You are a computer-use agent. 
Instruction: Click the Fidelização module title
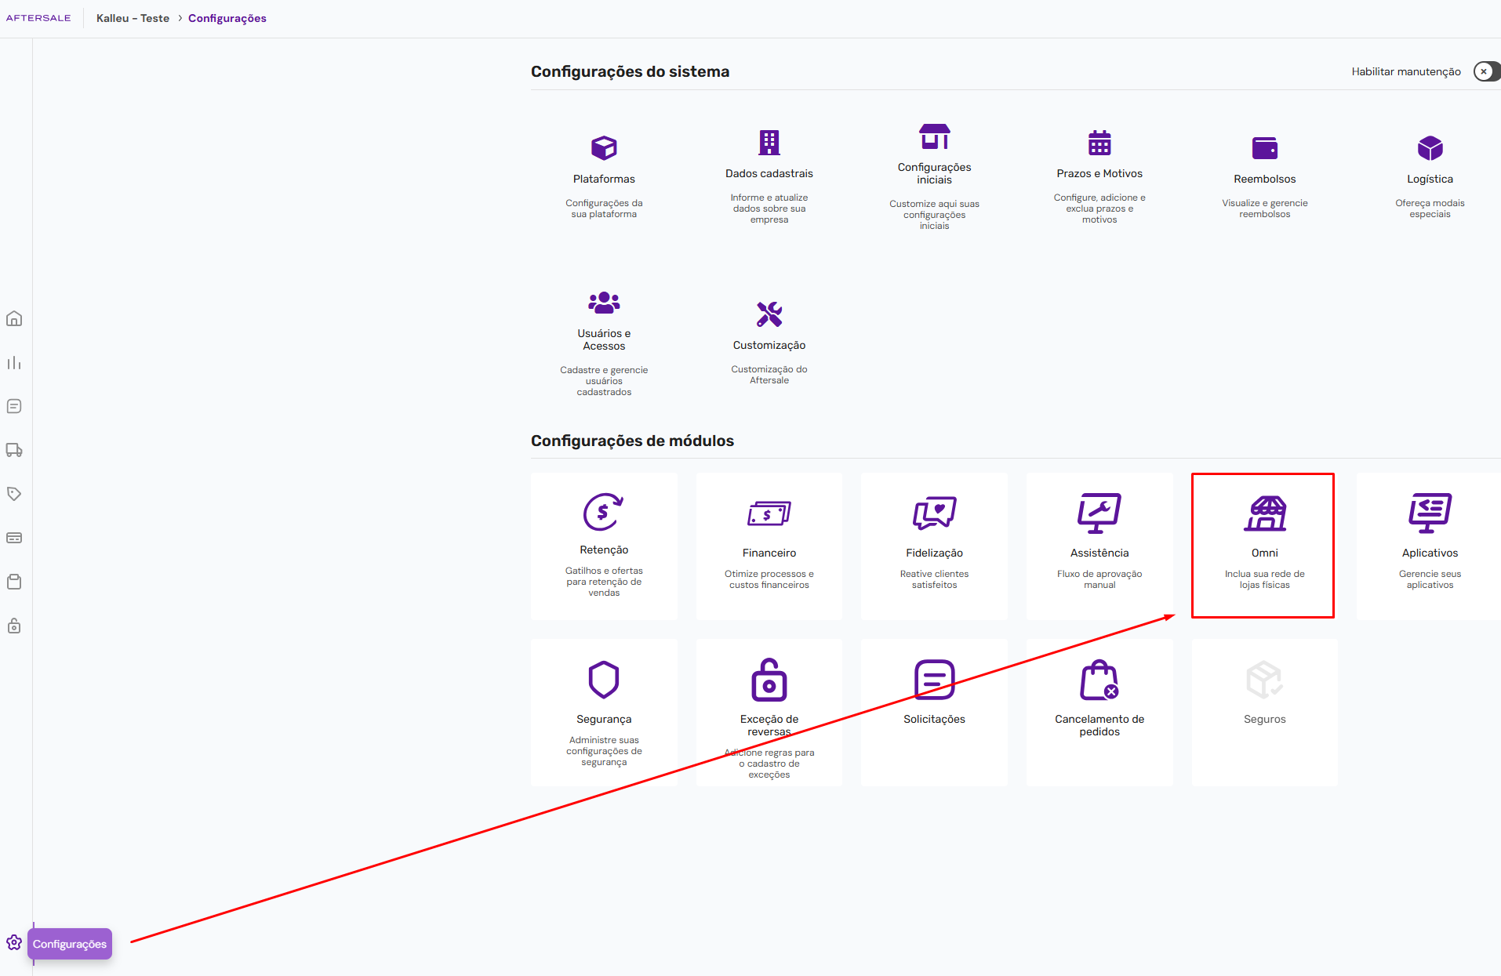(934, 553)
